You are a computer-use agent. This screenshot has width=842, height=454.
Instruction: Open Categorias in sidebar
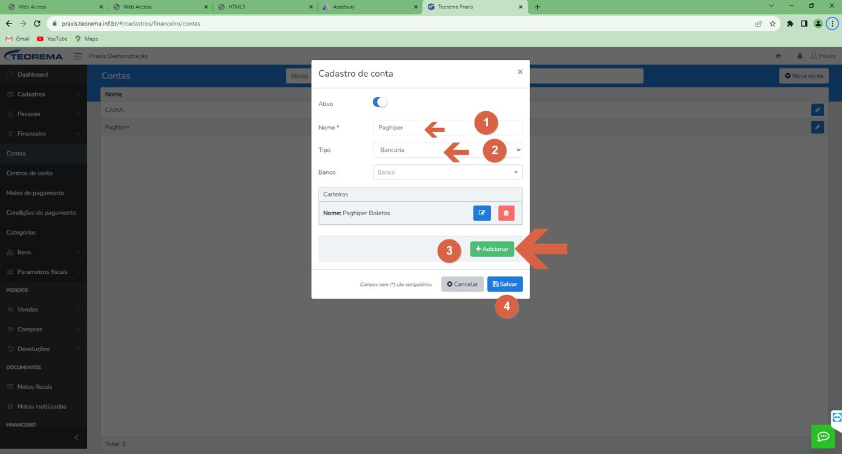[x=44, y=233]
